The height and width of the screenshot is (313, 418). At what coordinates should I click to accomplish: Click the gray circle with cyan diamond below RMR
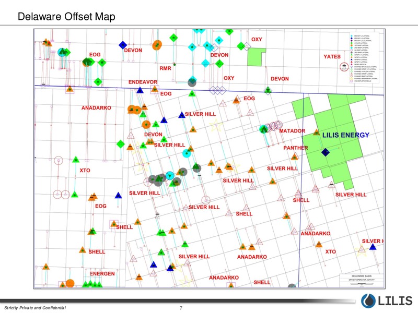(192, 82)
